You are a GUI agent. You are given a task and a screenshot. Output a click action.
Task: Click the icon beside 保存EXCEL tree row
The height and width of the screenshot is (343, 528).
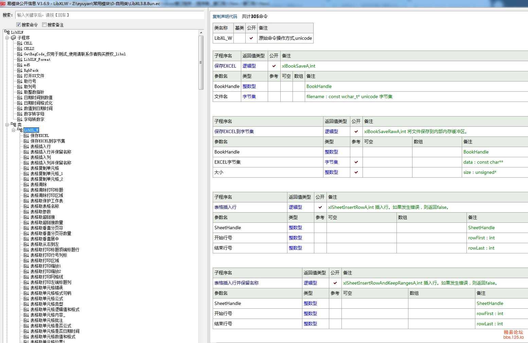[x=26, y=136]
